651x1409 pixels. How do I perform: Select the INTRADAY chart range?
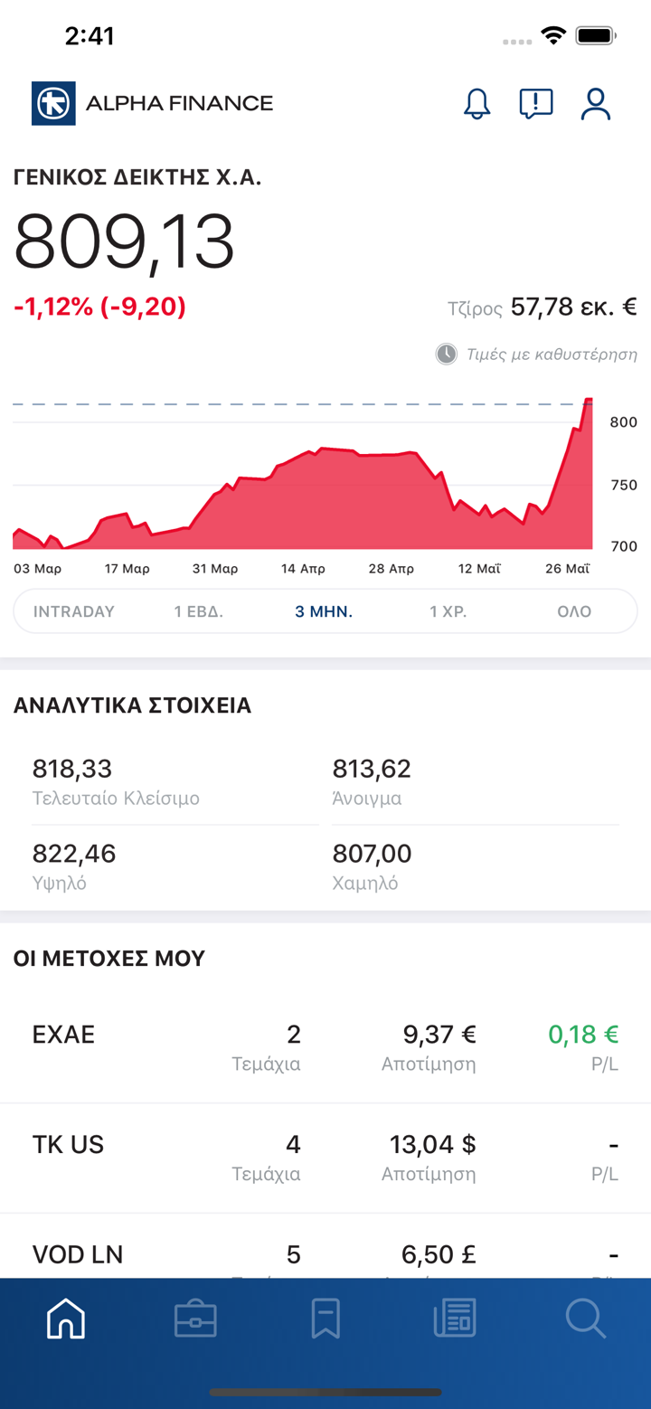point(74,611)
